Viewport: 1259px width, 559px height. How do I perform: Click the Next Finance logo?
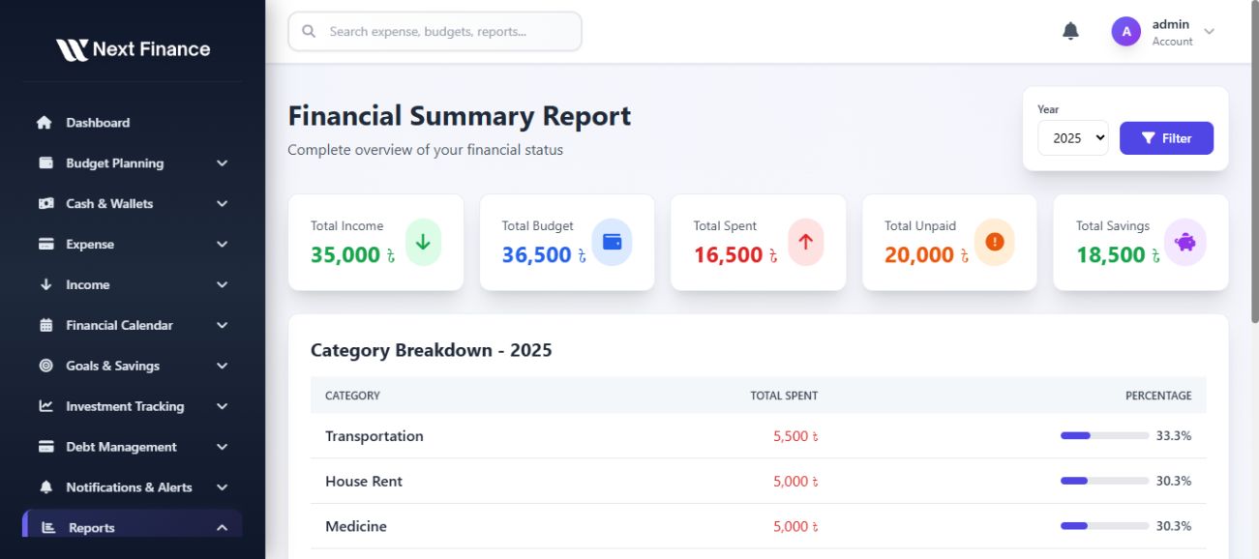pyautogui.click(x=133, y=49)
